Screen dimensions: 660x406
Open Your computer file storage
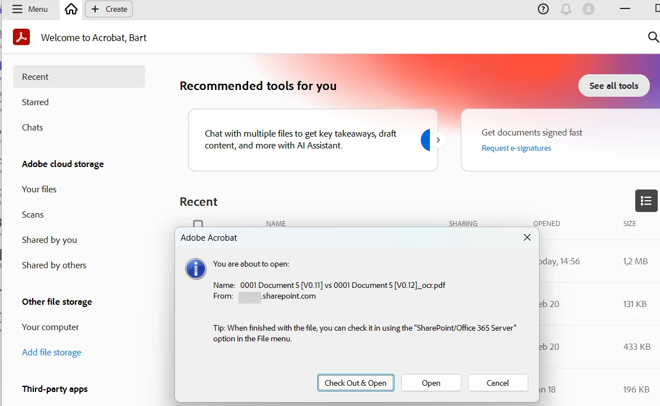pos(51,327)
